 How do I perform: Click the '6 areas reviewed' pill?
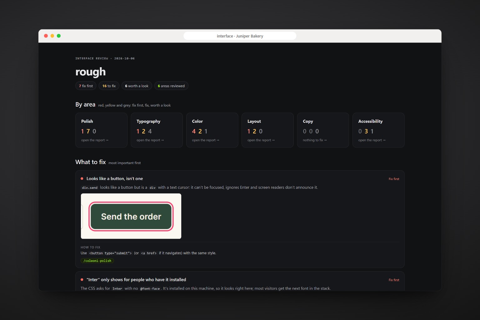(171, 86)
